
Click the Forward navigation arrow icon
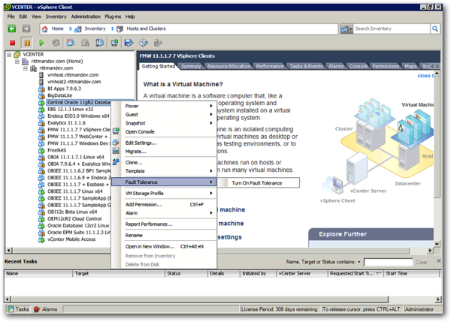(x=26, y=29)
